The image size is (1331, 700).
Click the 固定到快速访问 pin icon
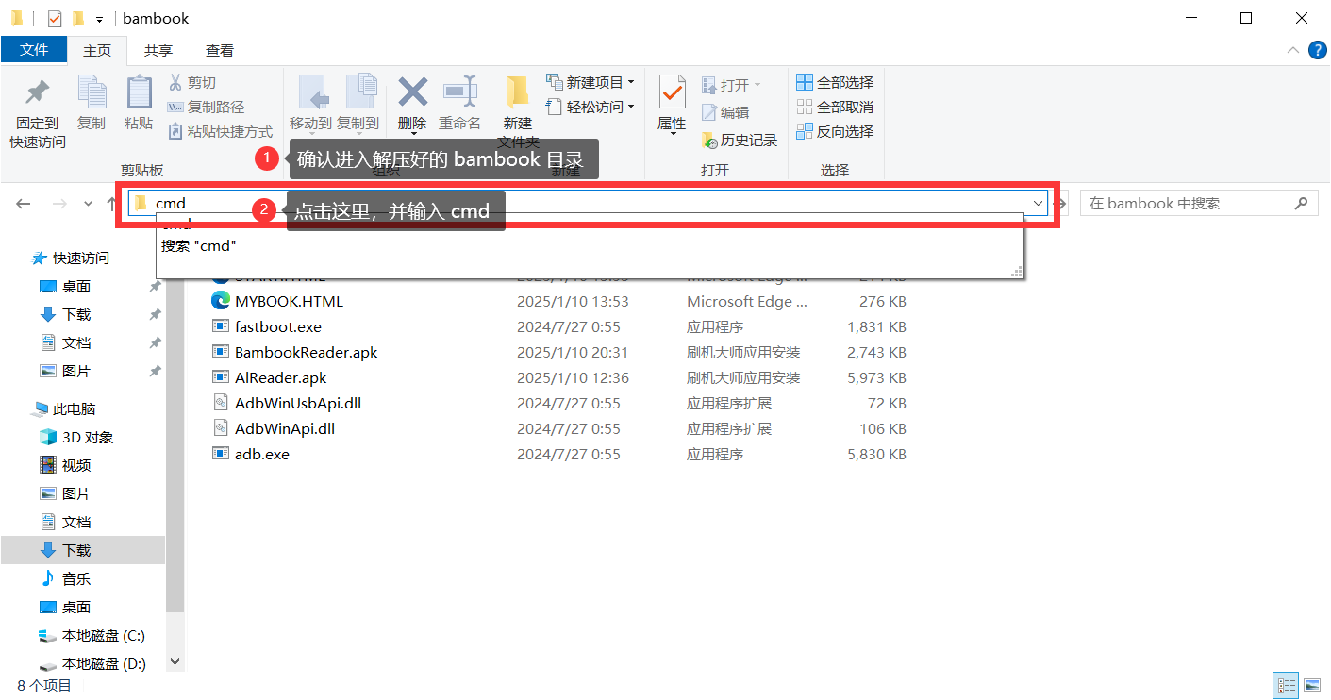pos(38,92)
